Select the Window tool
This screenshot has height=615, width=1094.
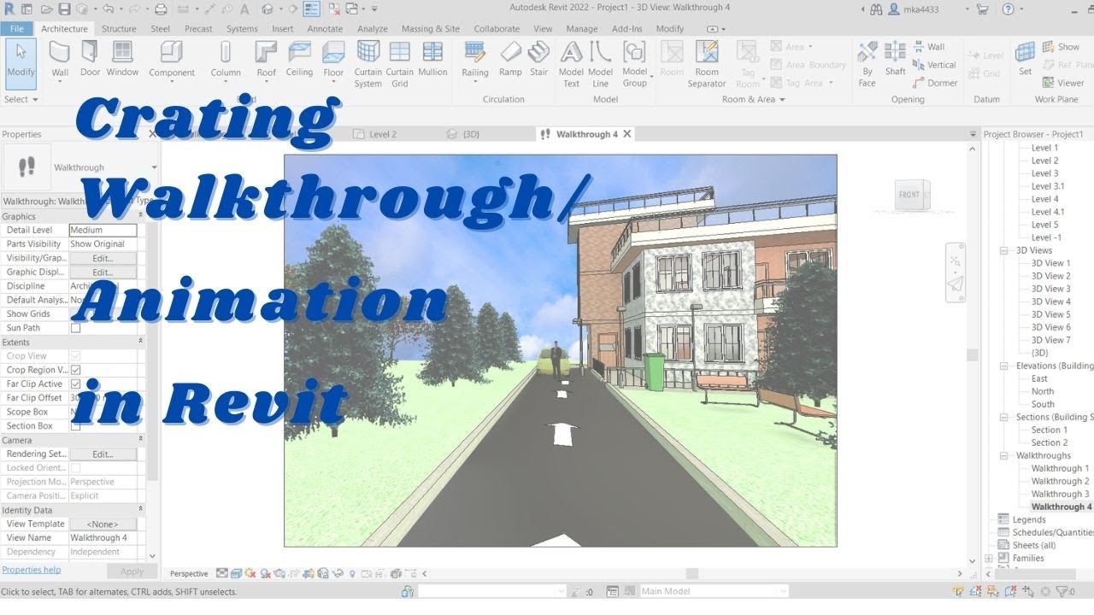pos(122,59)
